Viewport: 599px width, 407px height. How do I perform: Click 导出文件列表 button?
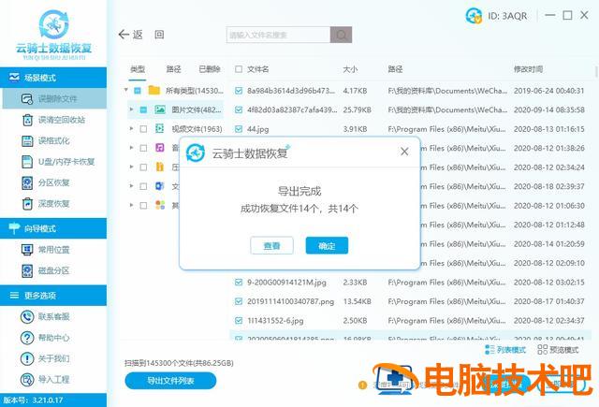pyautogui.click(x=170, y=381)
